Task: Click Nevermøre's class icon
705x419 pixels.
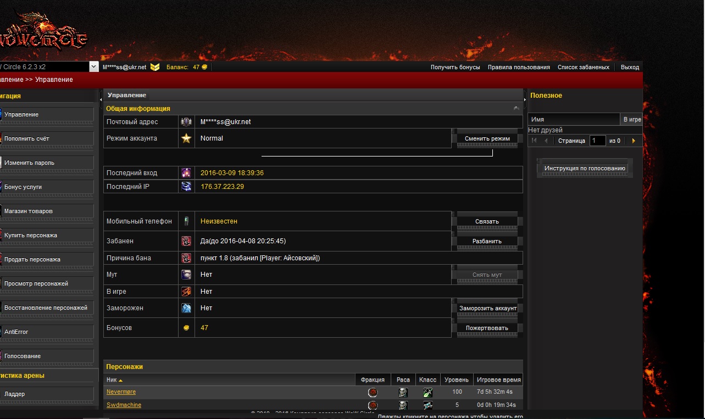Action: 428,393
